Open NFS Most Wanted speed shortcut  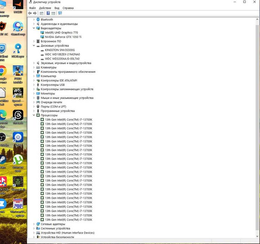[18, 97]
